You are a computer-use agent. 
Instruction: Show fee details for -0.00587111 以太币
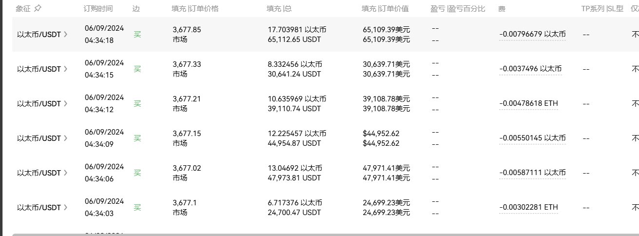click(x=532, y=173)
